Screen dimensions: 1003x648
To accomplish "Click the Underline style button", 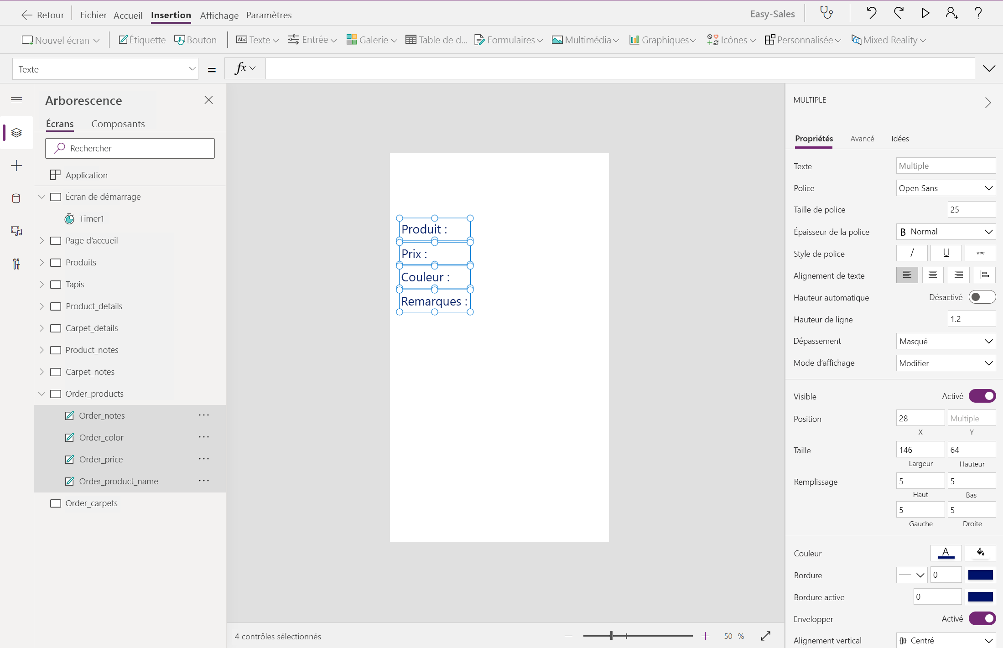I will pyautogui.click(x=946, y=253).
